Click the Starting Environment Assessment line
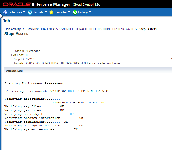This screenshot has height=150, width=172. click(34, 83)
